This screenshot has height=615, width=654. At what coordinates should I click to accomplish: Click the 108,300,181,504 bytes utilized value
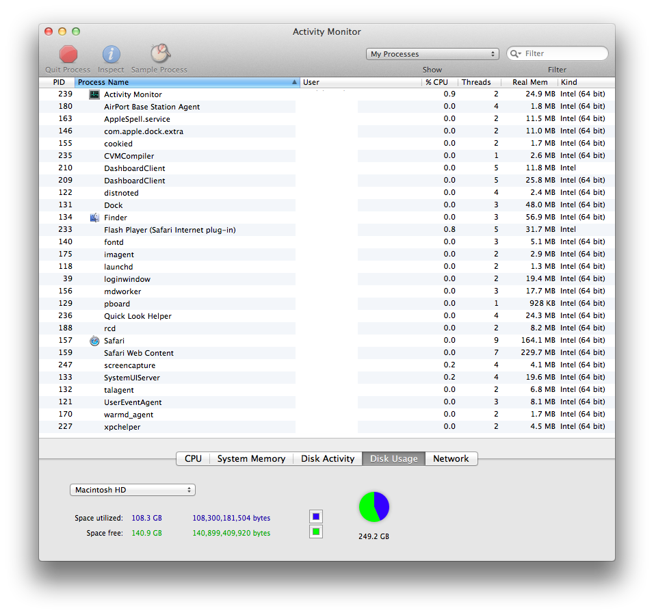click(231, 518)
